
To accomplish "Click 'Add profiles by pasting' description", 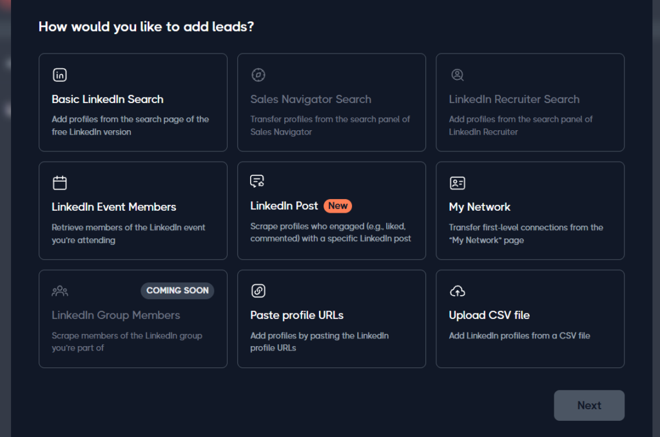I will 319,342.
